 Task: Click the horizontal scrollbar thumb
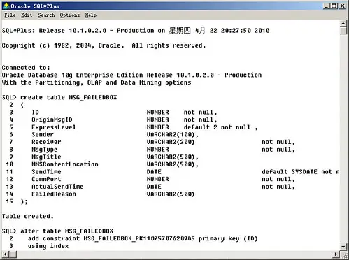13,254
